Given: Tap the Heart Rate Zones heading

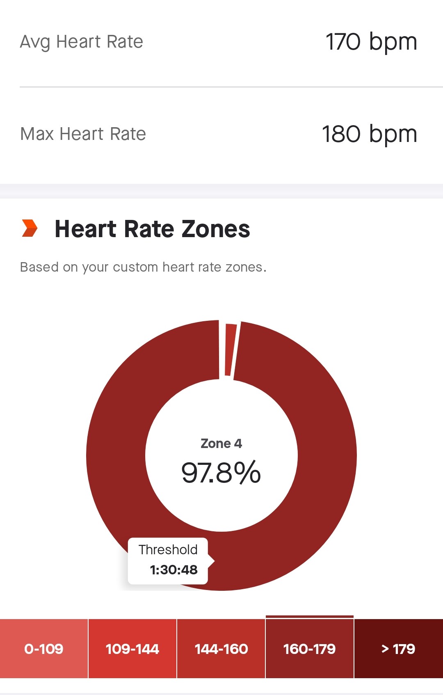Looking at the screenshot, I should click(x=152, y=229).
